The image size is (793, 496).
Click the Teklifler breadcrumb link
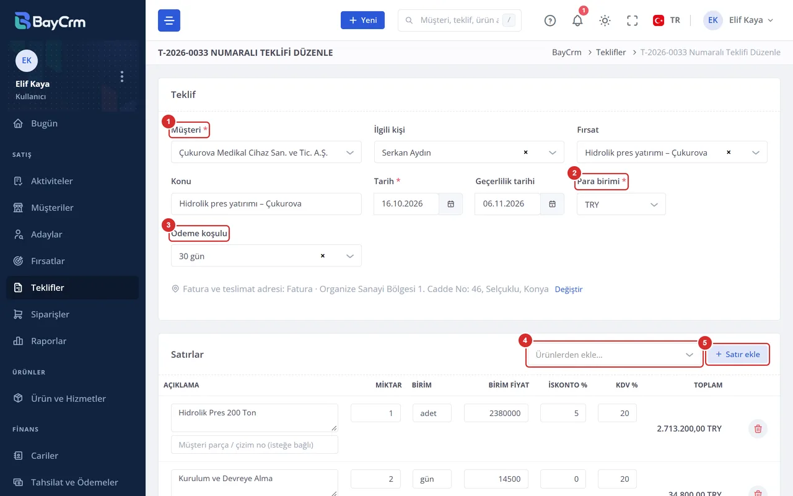click(x=611, y=53)
